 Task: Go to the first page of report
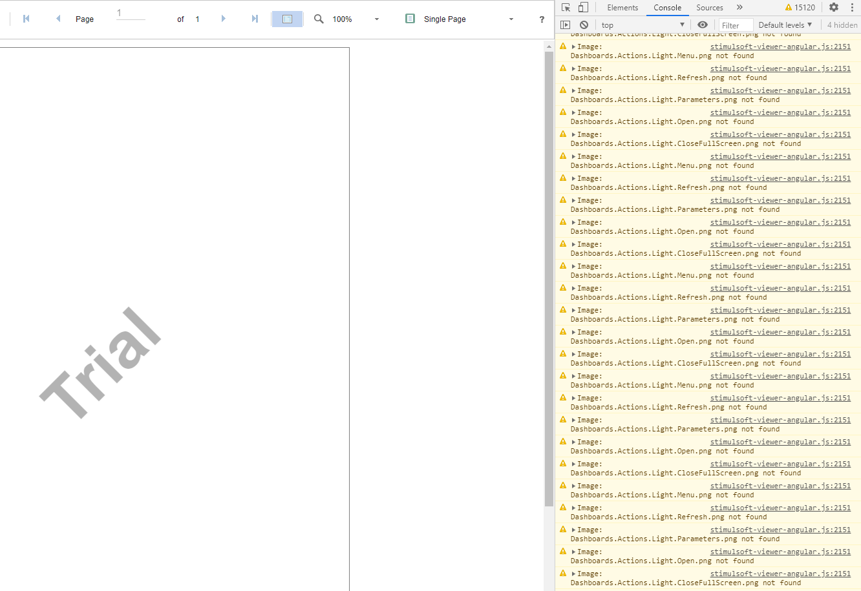[x=26, y=19]
